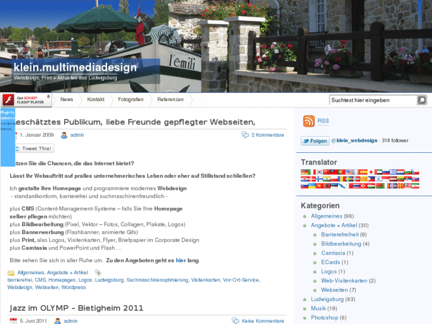Open the @klein_webdesign Twitter link

click(x=354, y=140)
